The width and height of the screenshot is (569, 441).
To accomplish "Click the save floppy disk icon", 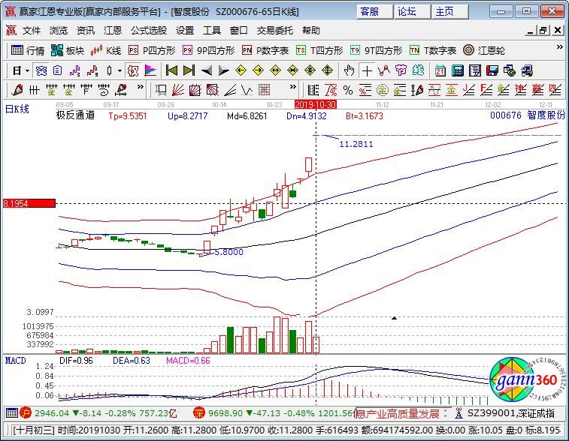I will [492, 70].
